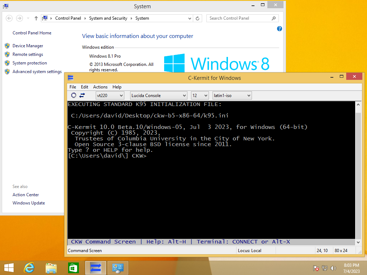The height and width of the screenshot is (275, 367).
Task: Click the computer icon in address bar
Action: pos(45,18)
